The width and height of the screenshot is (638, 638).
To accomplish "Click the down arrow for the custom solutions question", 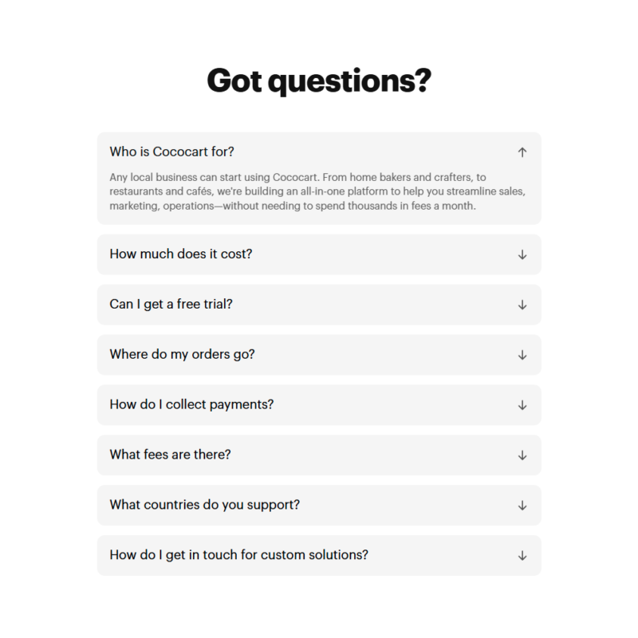I will click(522, 555).
